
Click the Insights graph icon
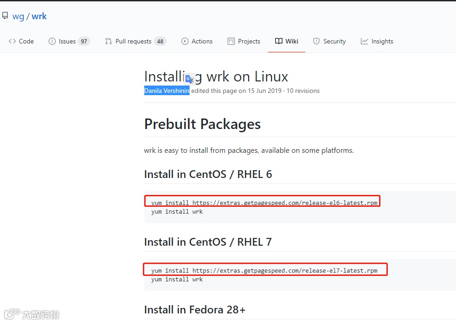click(364, 41)
